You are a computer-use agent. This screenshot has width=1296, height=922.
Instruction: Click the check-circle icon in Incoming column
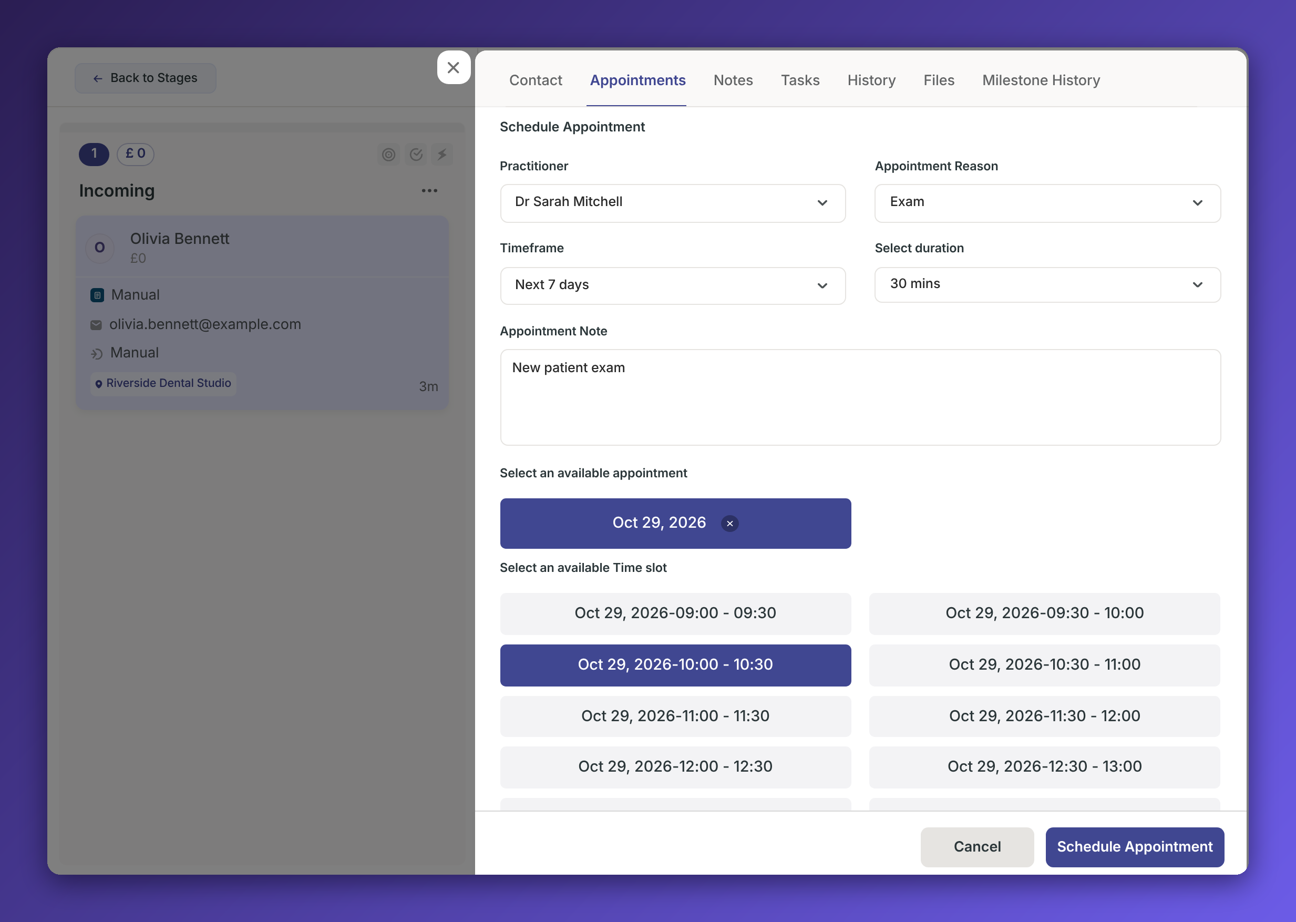pos(416,155)
